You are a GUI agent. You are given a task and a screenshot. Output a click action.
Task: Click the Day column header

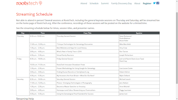pyautogui.click(x=23, y=33)
